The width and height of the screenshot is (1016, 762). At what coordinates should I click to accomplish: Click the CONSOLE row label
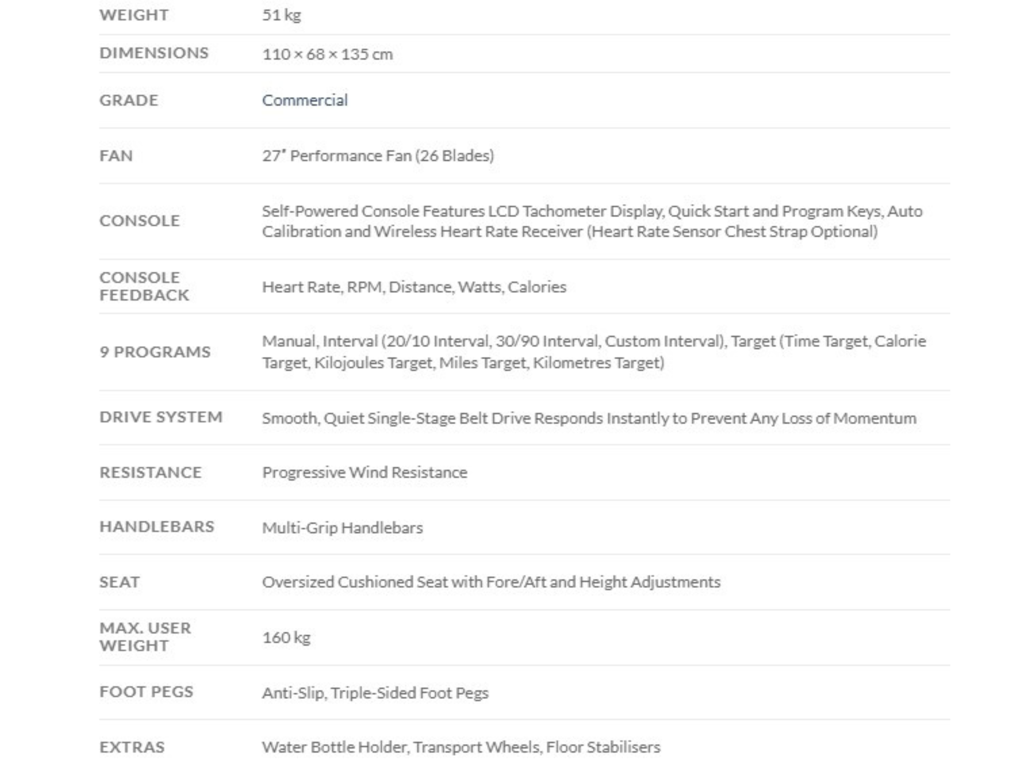tap(140, 220)
